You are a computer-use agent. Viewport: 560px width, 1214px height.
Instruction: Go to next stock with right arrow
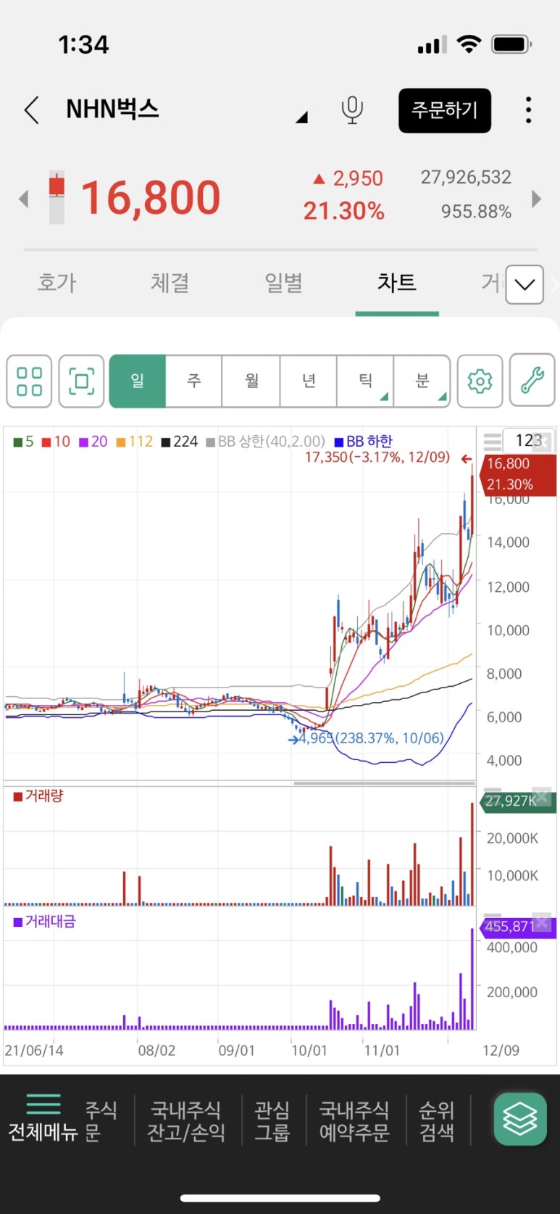536,199
